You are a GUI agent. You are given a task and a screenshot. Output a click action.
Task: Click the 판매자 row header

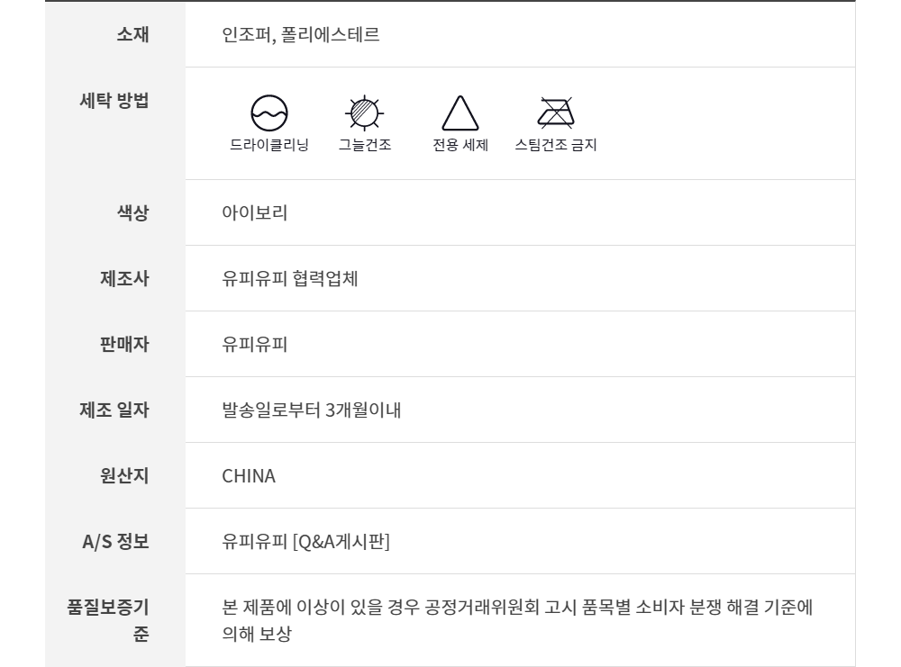pyautogui.click(x=124, y=345)
